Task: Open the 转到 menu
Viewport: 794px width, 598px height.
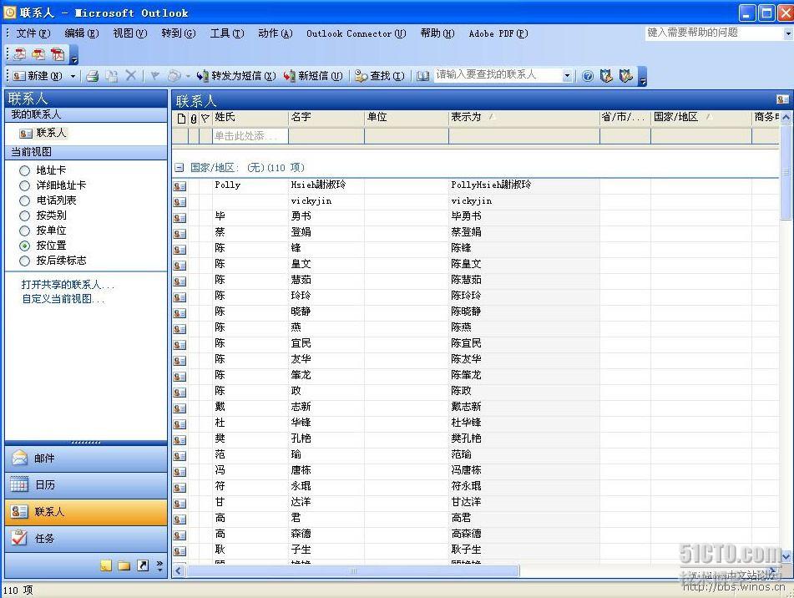Action: 178,33
